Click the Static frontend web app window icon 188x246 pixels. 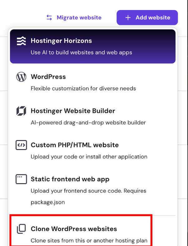(21, 179)
